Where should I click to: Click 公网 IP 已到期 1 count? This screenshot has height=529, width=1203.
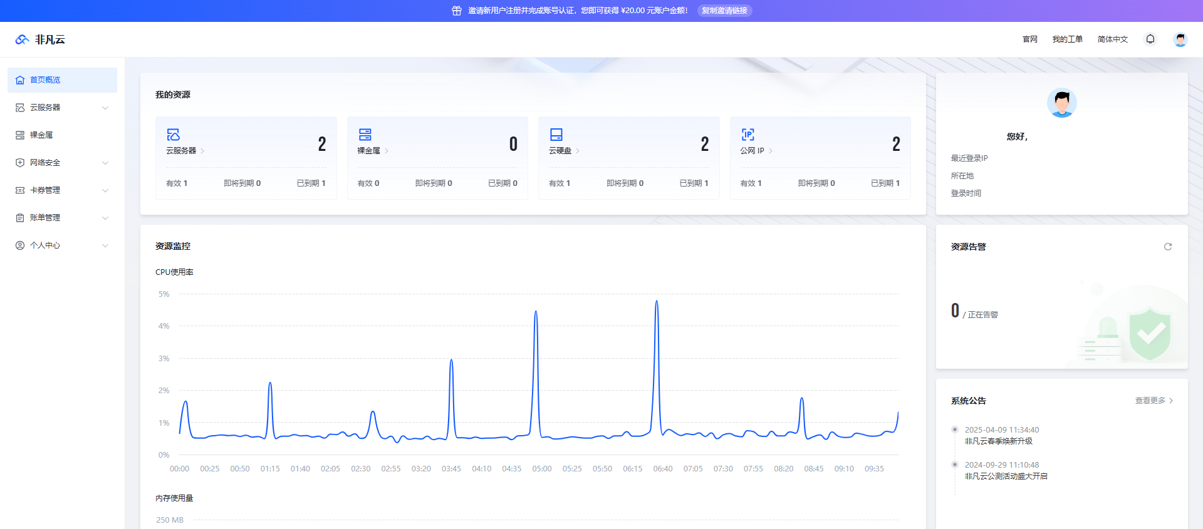[885, 183]
